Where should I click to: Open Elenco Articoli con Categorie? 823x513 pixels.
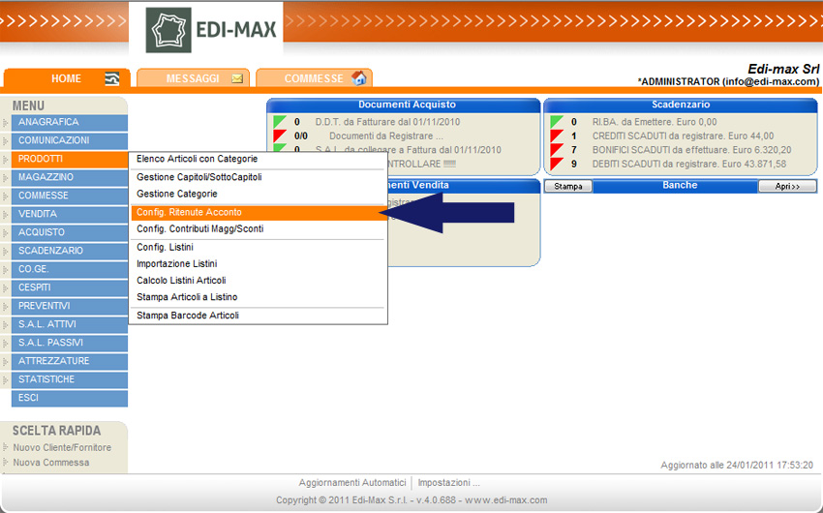click(198, 159)
